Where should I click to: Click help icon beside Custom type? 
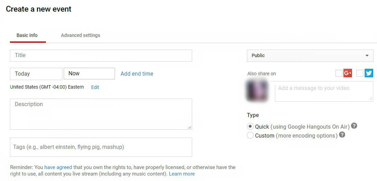tap(342, 135)
